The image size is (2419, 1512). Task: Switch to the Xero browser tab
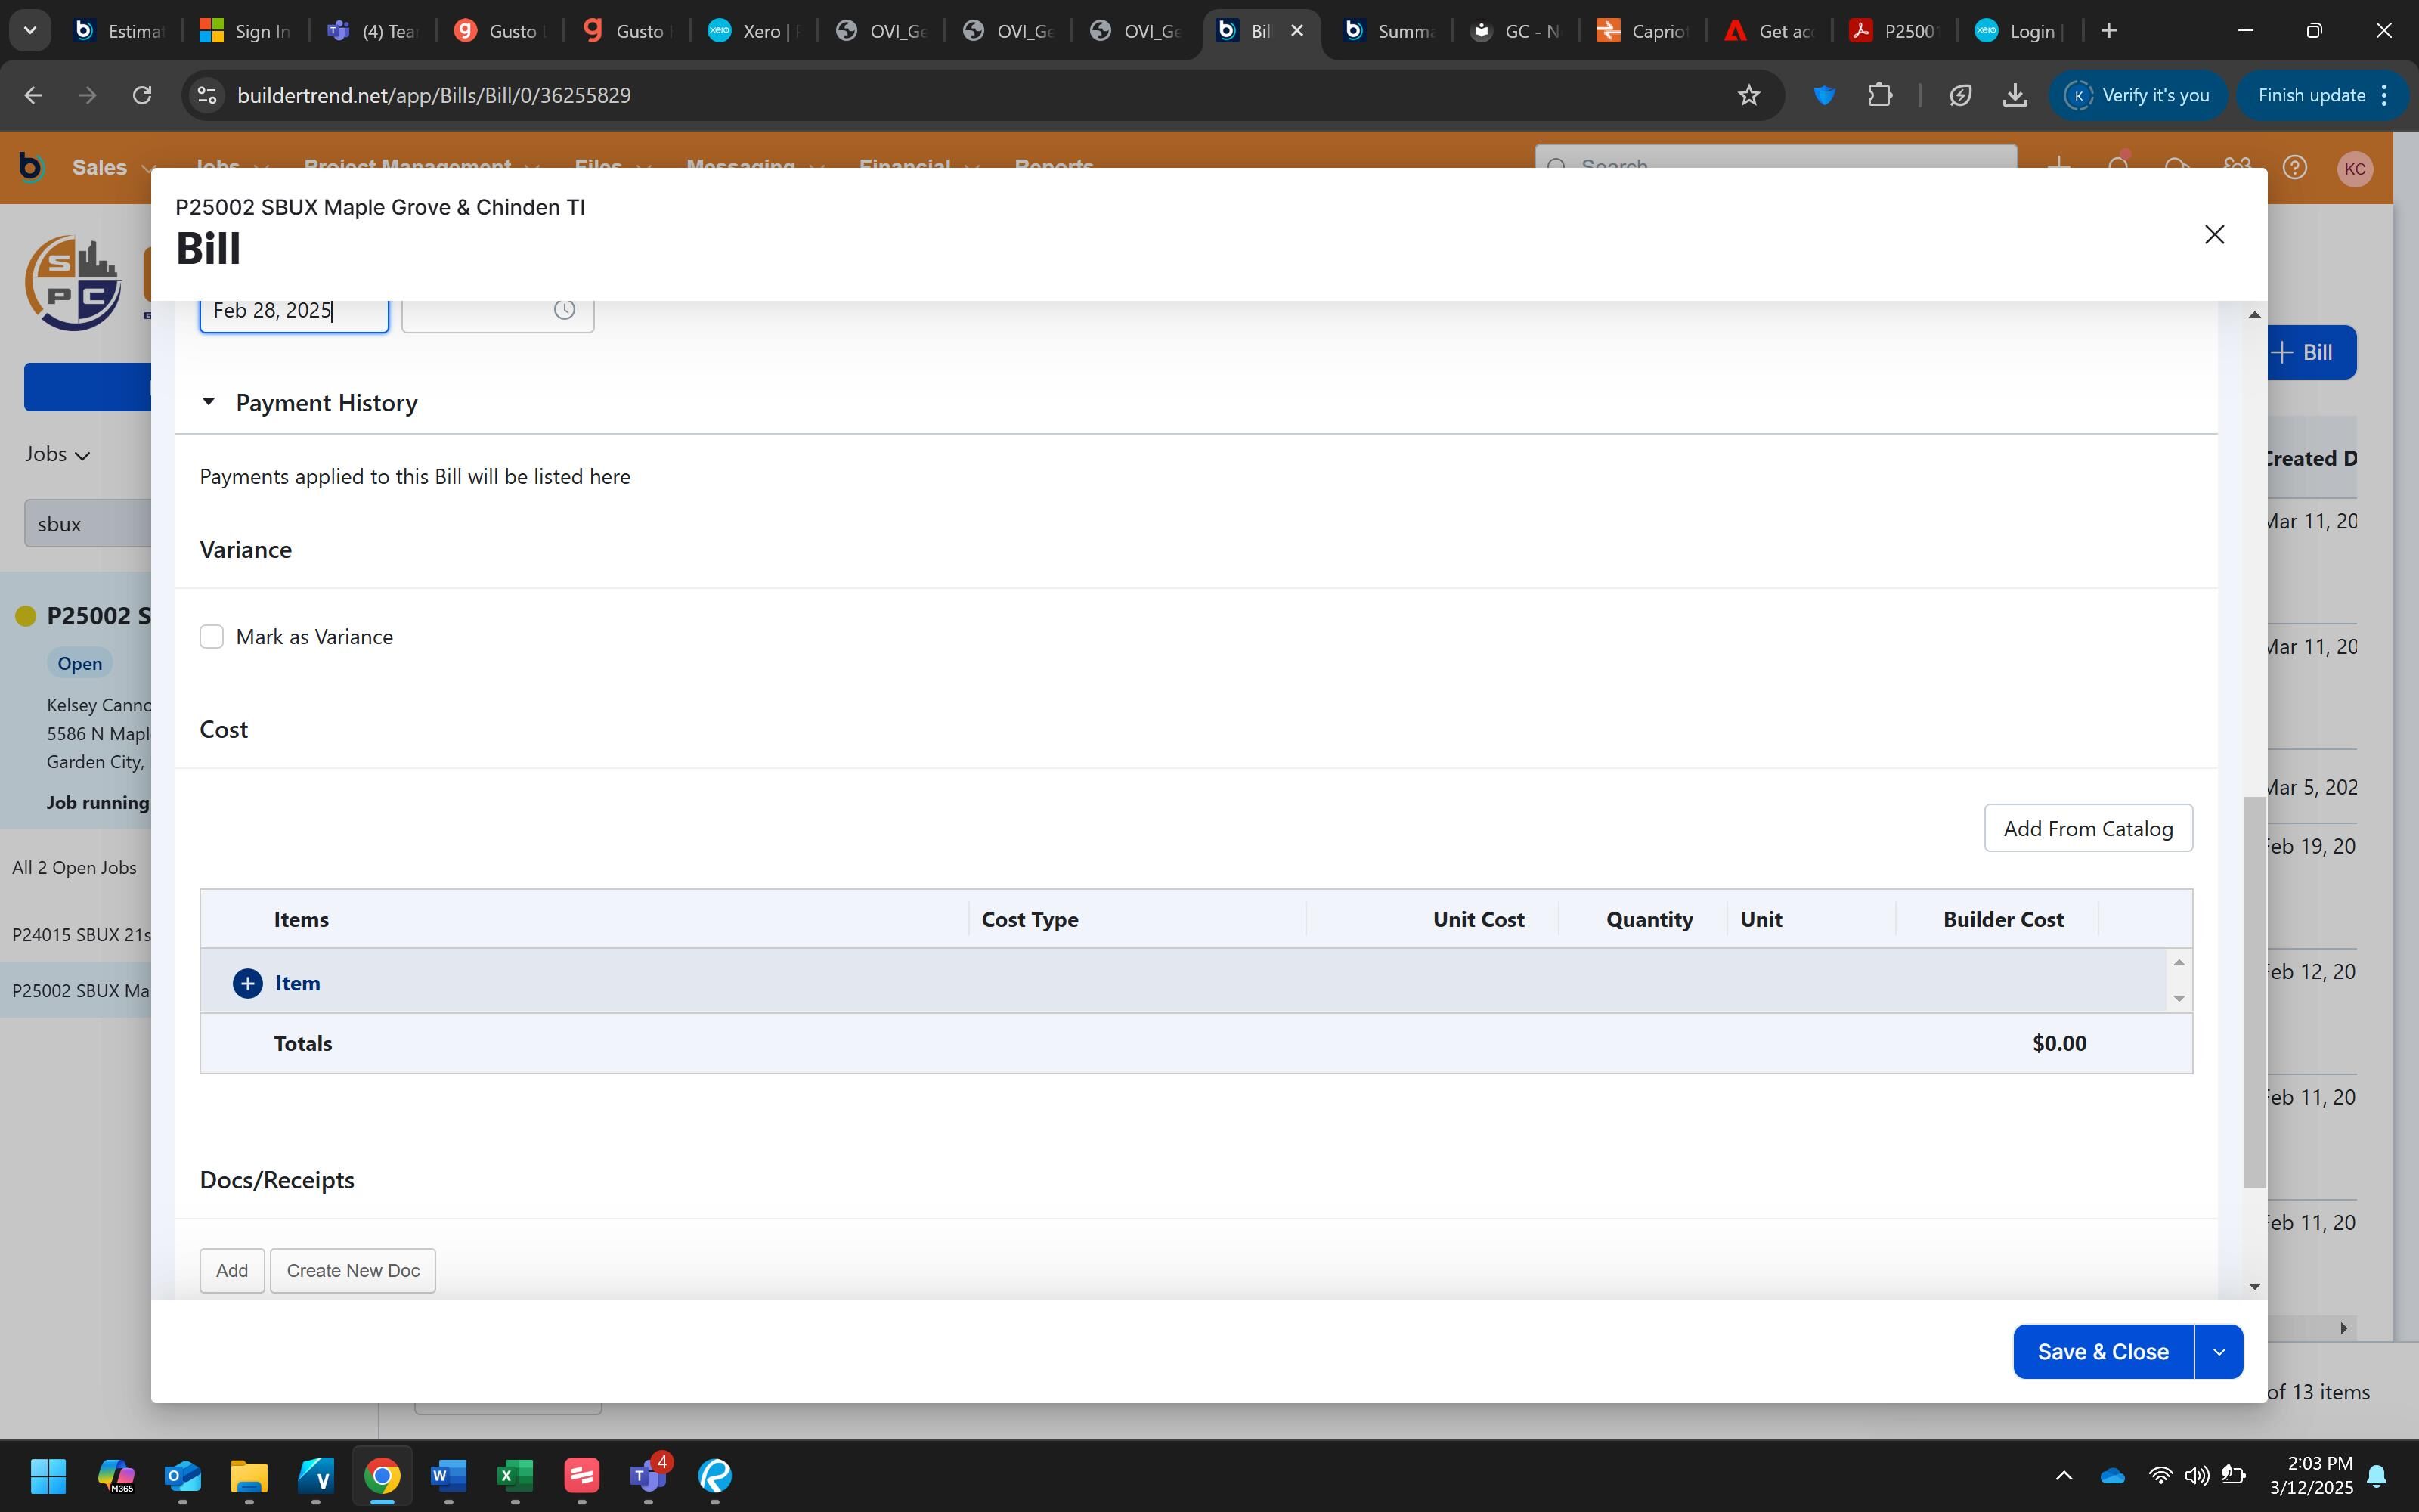point(753,31)
